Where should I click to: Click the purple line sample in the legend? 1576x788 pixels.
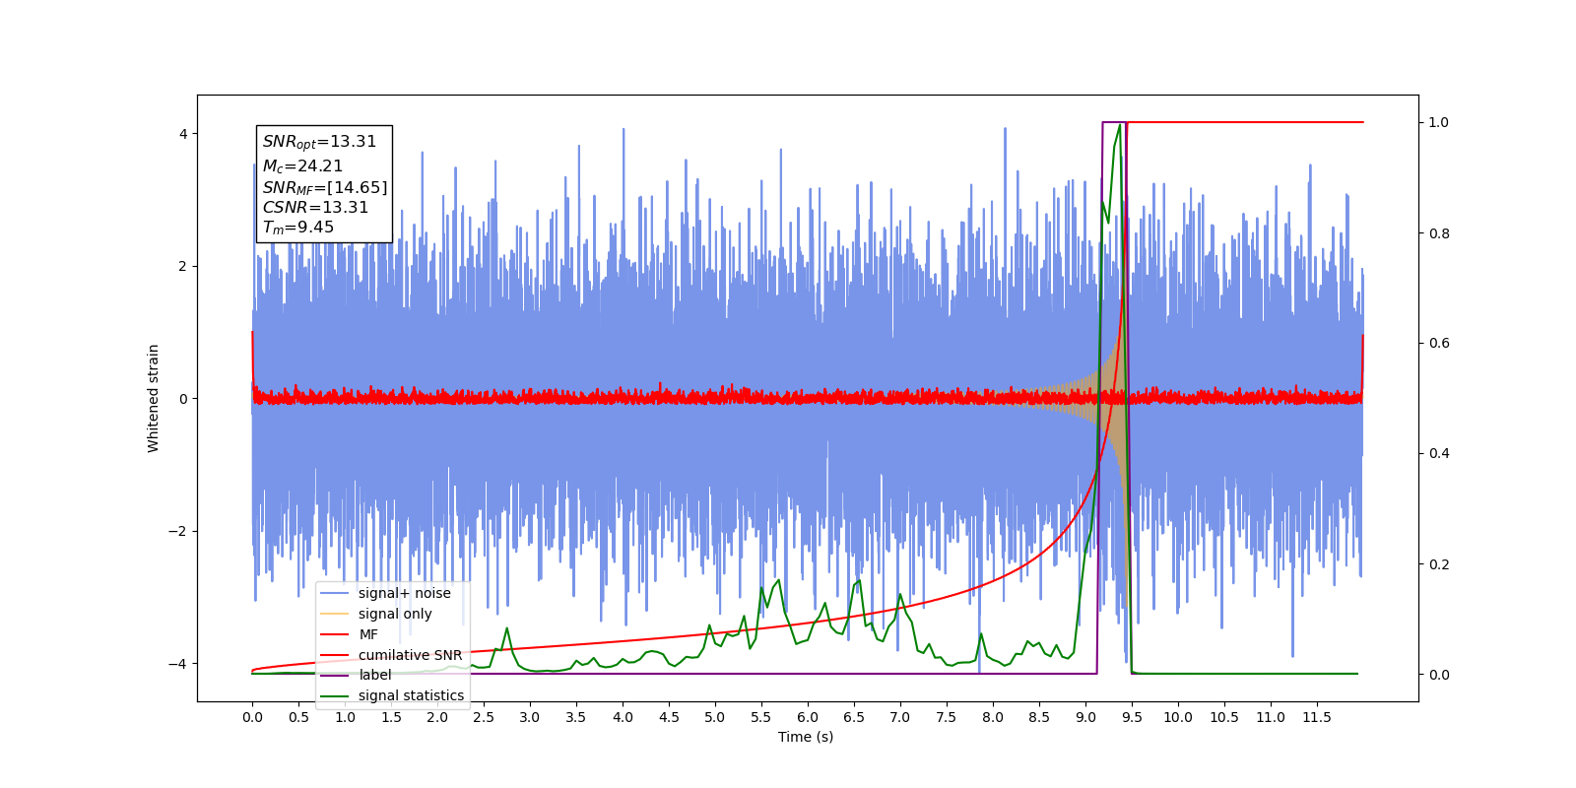point(335,675)
